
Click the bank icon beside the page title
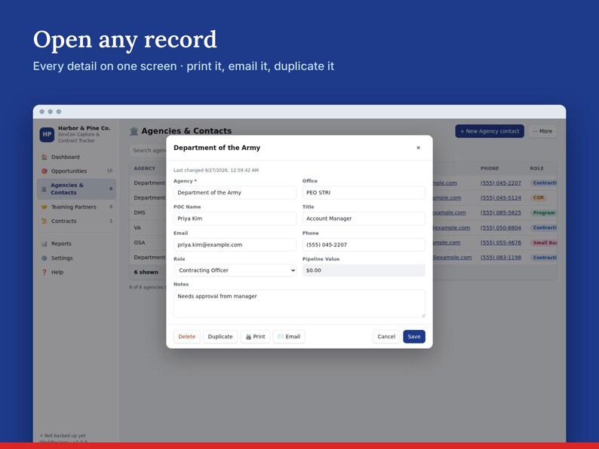point(134,131)
